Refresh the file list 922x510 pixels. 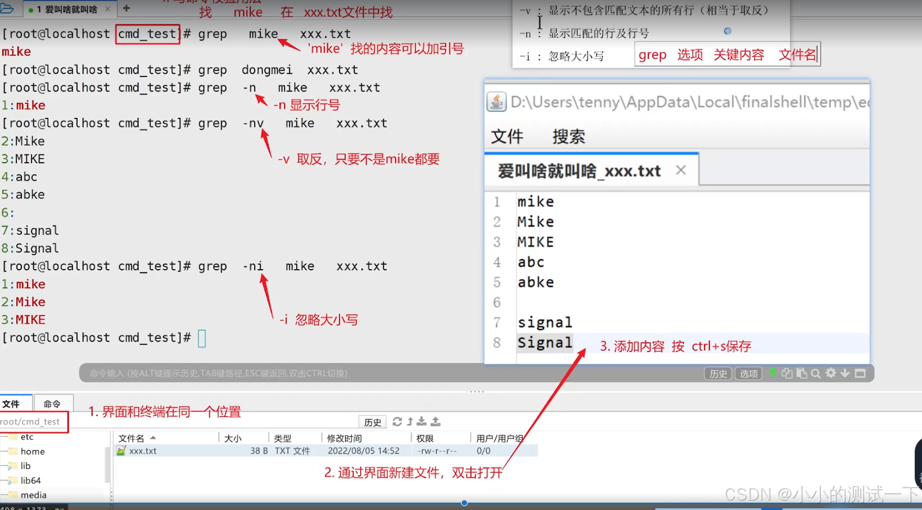tap(397, 422)
